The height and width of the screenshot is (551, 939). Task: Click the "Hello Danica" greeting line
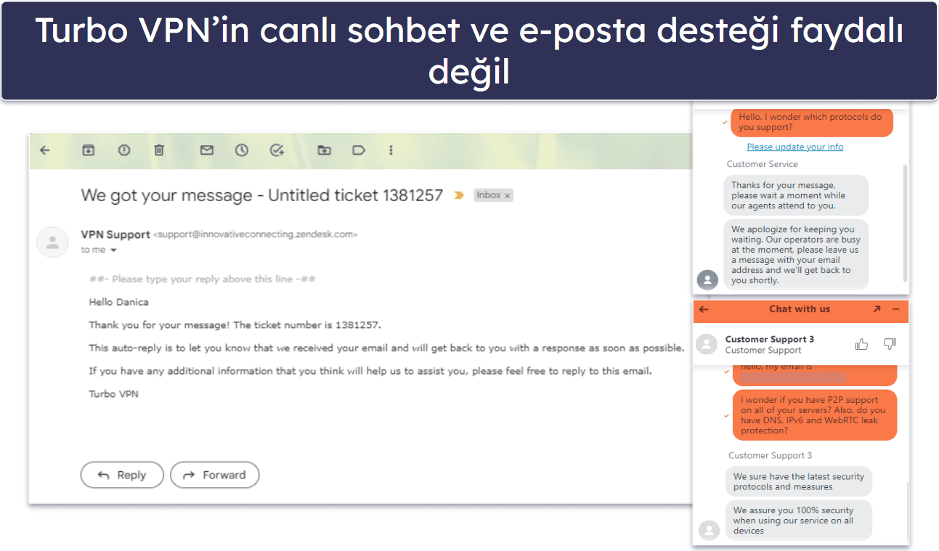coord(118,302)
